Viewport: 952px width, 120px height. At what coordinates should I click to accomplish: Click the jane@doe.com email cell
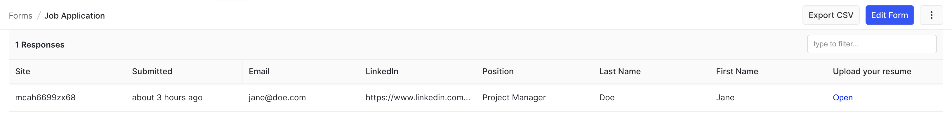point(277,98)
